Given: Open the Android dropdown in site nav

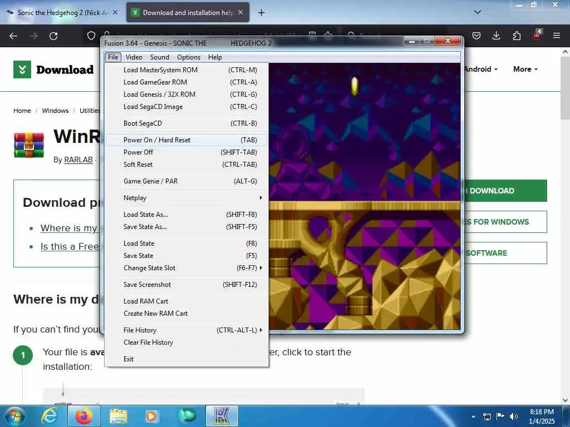Looking at the screenshot, I should click(480, 69).
